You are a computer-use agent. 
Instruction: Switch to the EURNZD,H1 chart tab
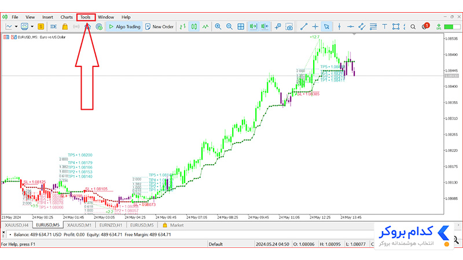click(x=111, y=225)
